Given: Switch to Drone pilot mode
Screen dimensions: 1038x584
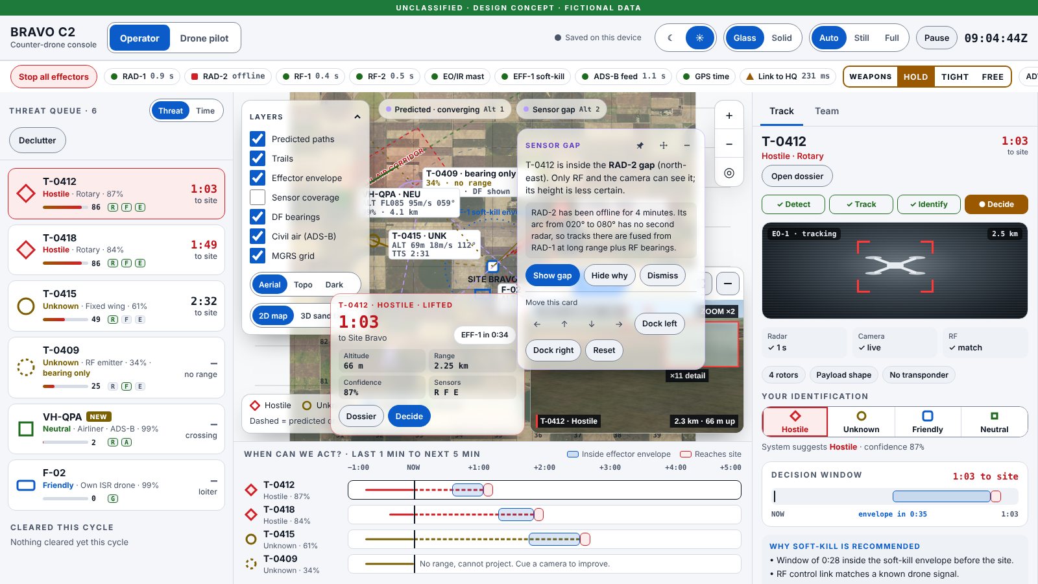Looking at the screenshot, I should tap(204, 38).
